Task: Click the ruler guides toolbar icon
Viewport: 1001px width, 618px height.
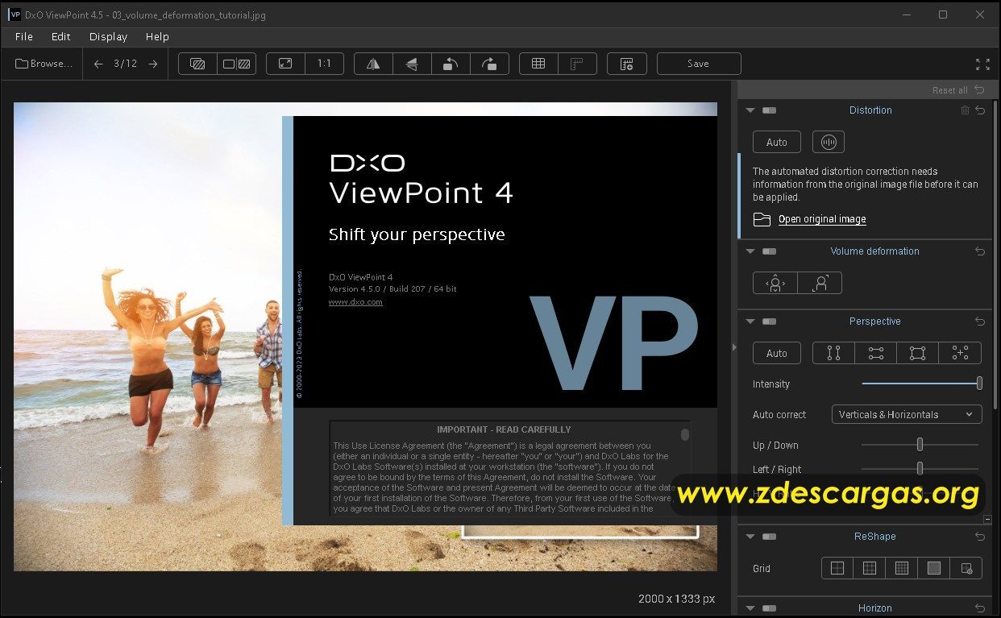Action: click(x=577, y=64)
